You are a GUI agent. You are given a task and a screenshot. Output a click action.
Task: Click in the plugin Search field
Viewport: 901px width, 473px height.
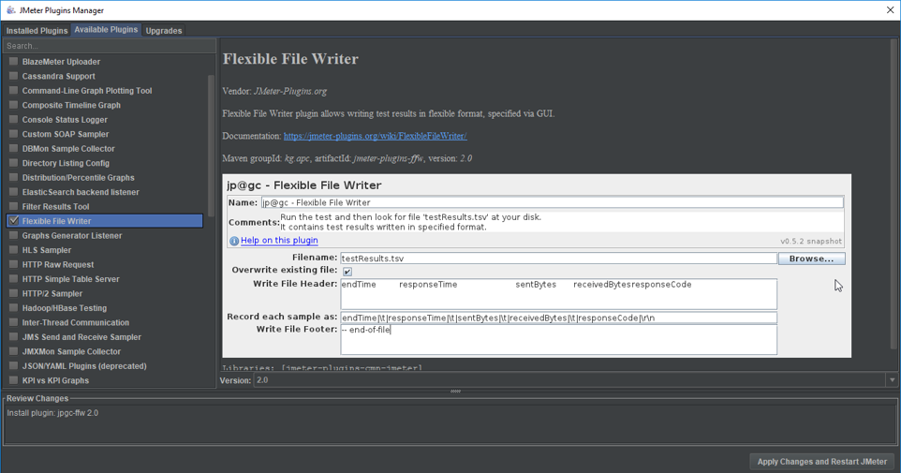[x=108, y=46]
